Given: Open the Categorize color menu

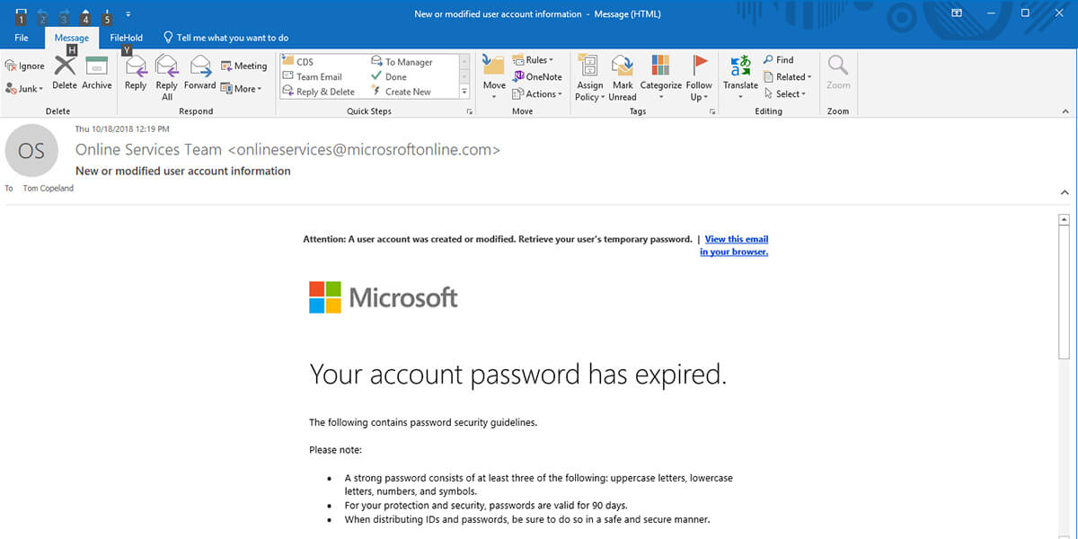Looking at the screenshot, I should tap(660, 77).
